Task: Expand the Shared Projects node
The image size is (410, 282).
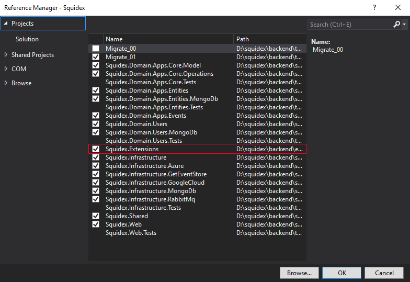Action: click(x=6, y=54)
